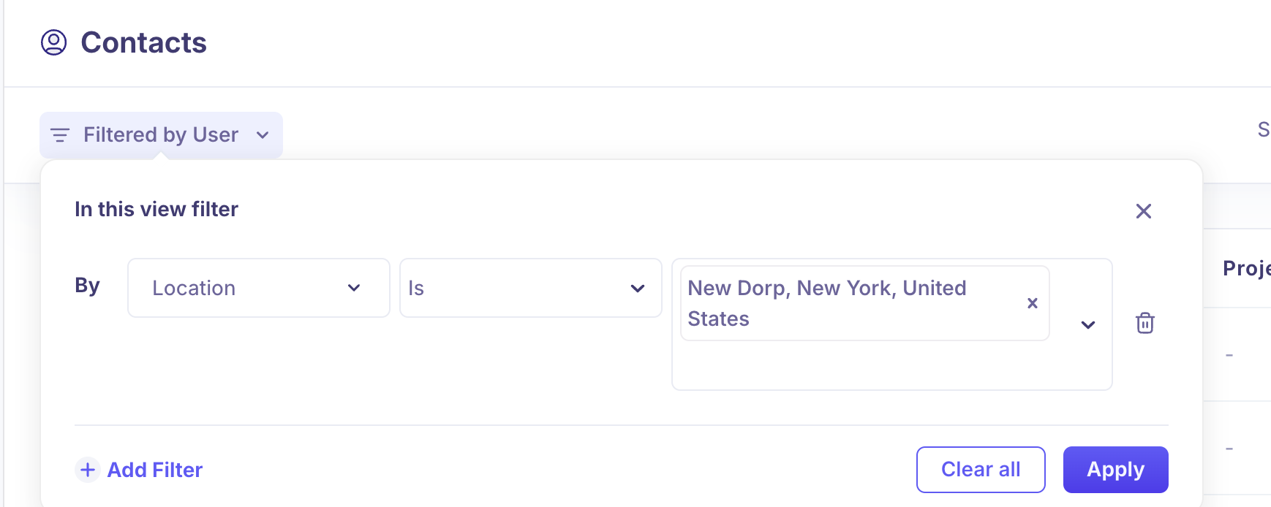This screenshot has height=507, width=1271.
Task: Delete the Location filter with trash icon
Action: [1144, 323]
